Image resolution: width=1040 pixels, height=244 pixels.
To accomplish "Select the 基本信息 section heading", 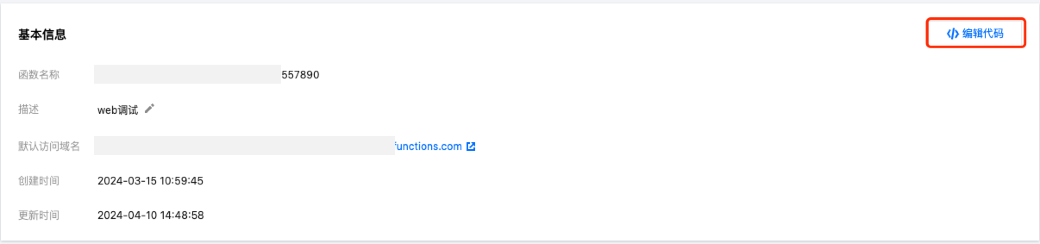I will [x=42, y=34].
